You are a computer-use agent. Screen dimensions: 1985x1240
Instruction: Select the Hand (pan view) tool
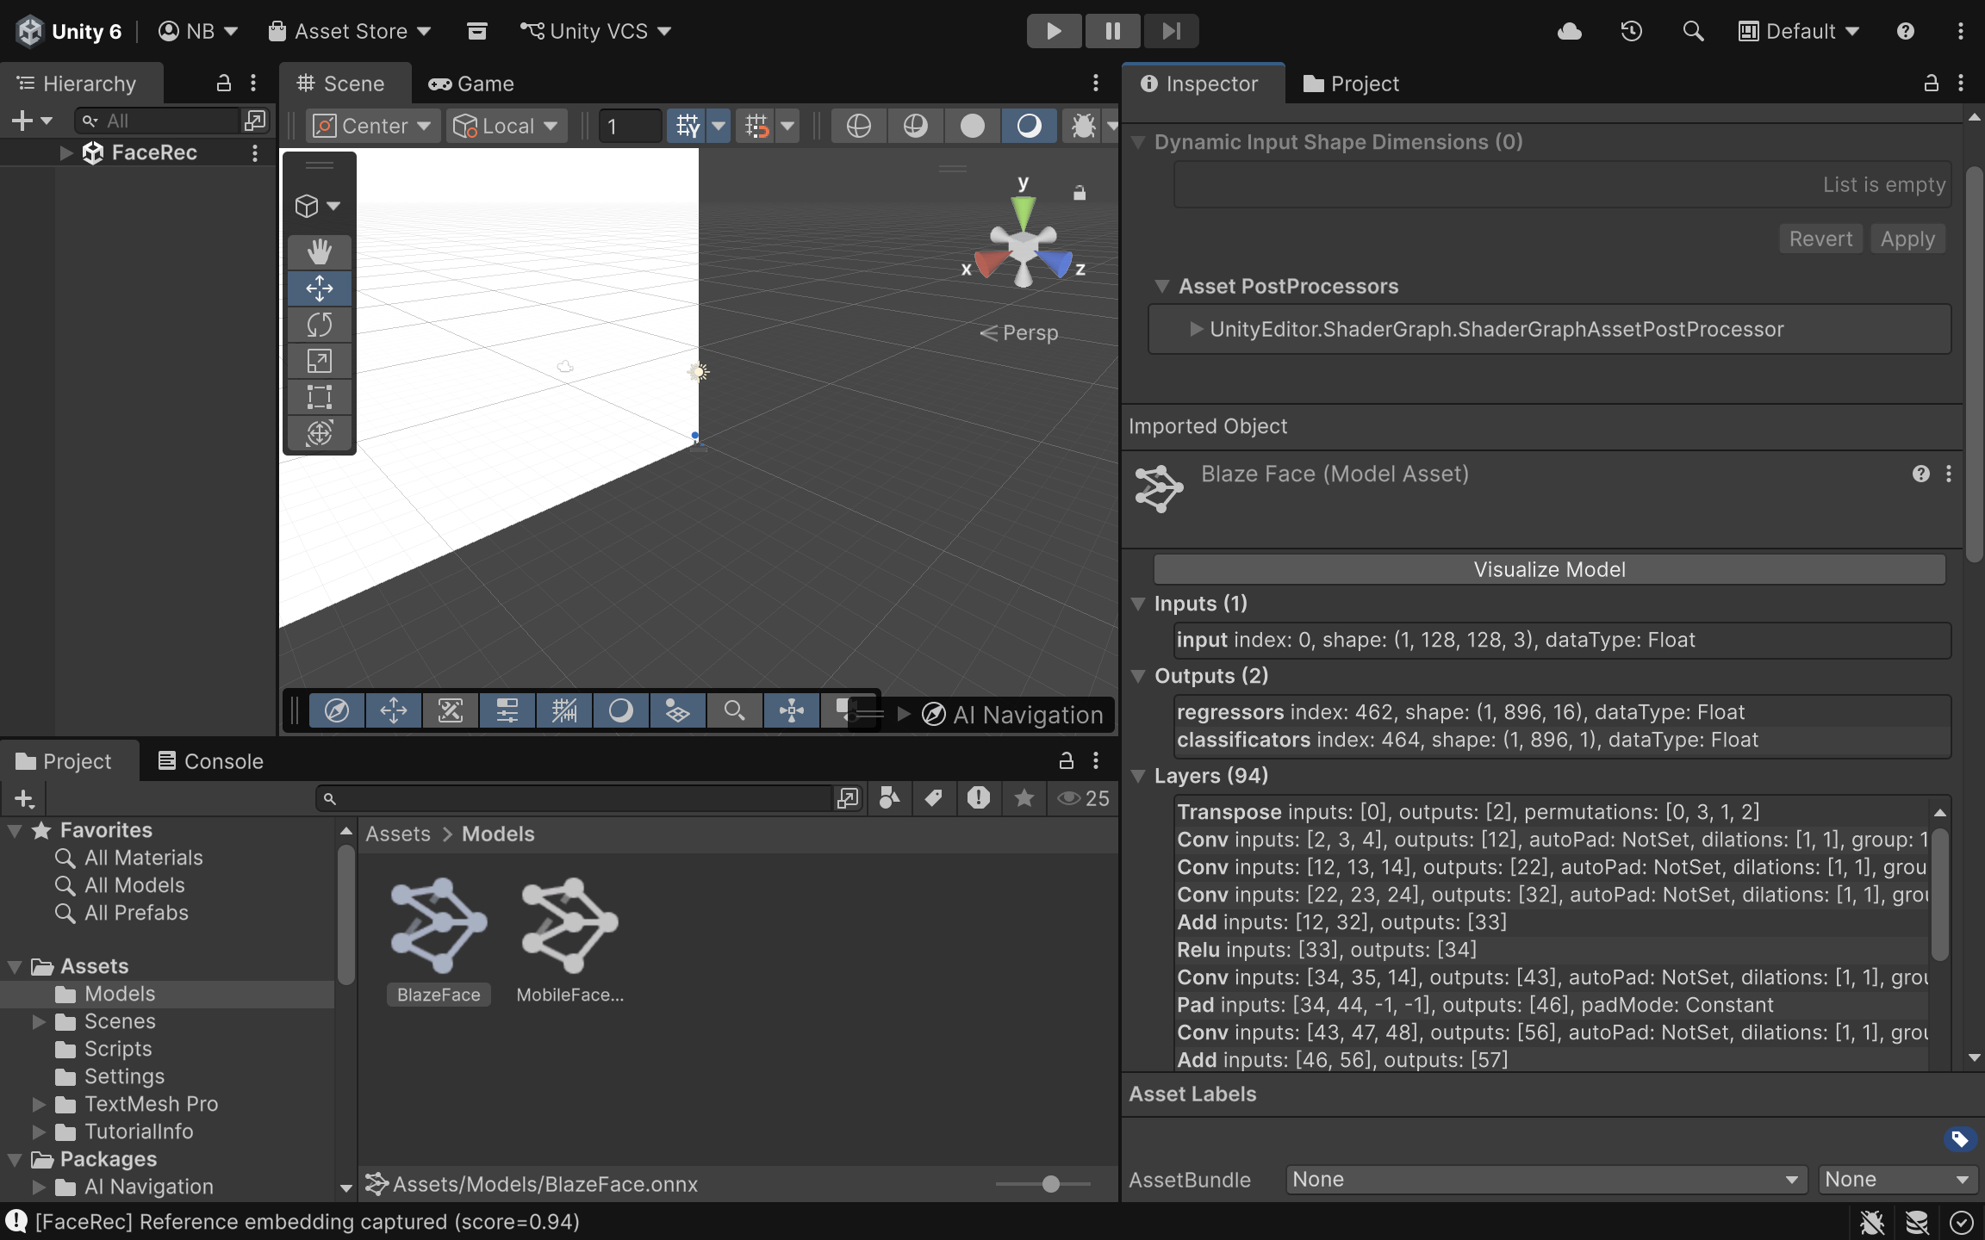(x=319, y=251)
